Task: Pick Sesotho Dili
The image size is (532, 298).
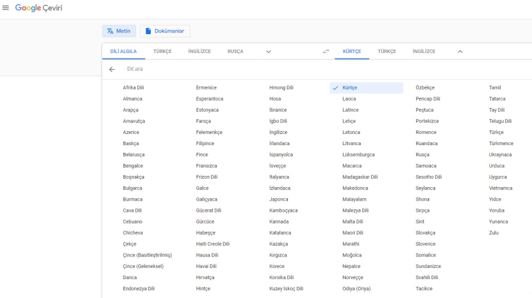Action: [x=429, y=177]
